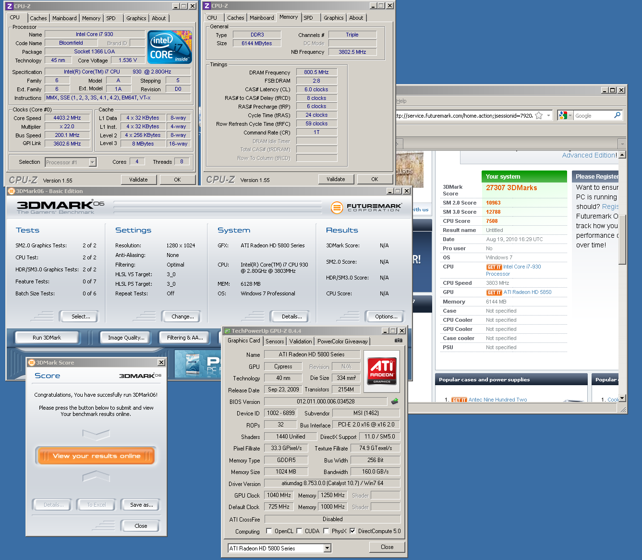Open the Processor #1 selection dropdown
This screenshot has height=560, width=642.
click(92, 162)
